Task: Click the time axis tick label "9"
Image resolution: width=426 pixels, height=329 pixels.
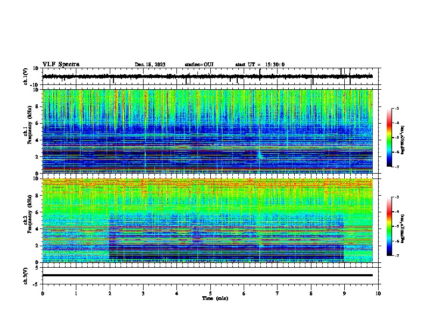Action: point(344,294)
